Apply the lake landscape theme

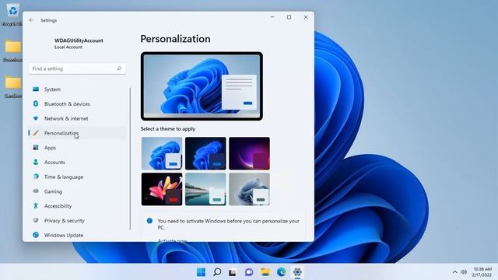(x=205, y=189)
